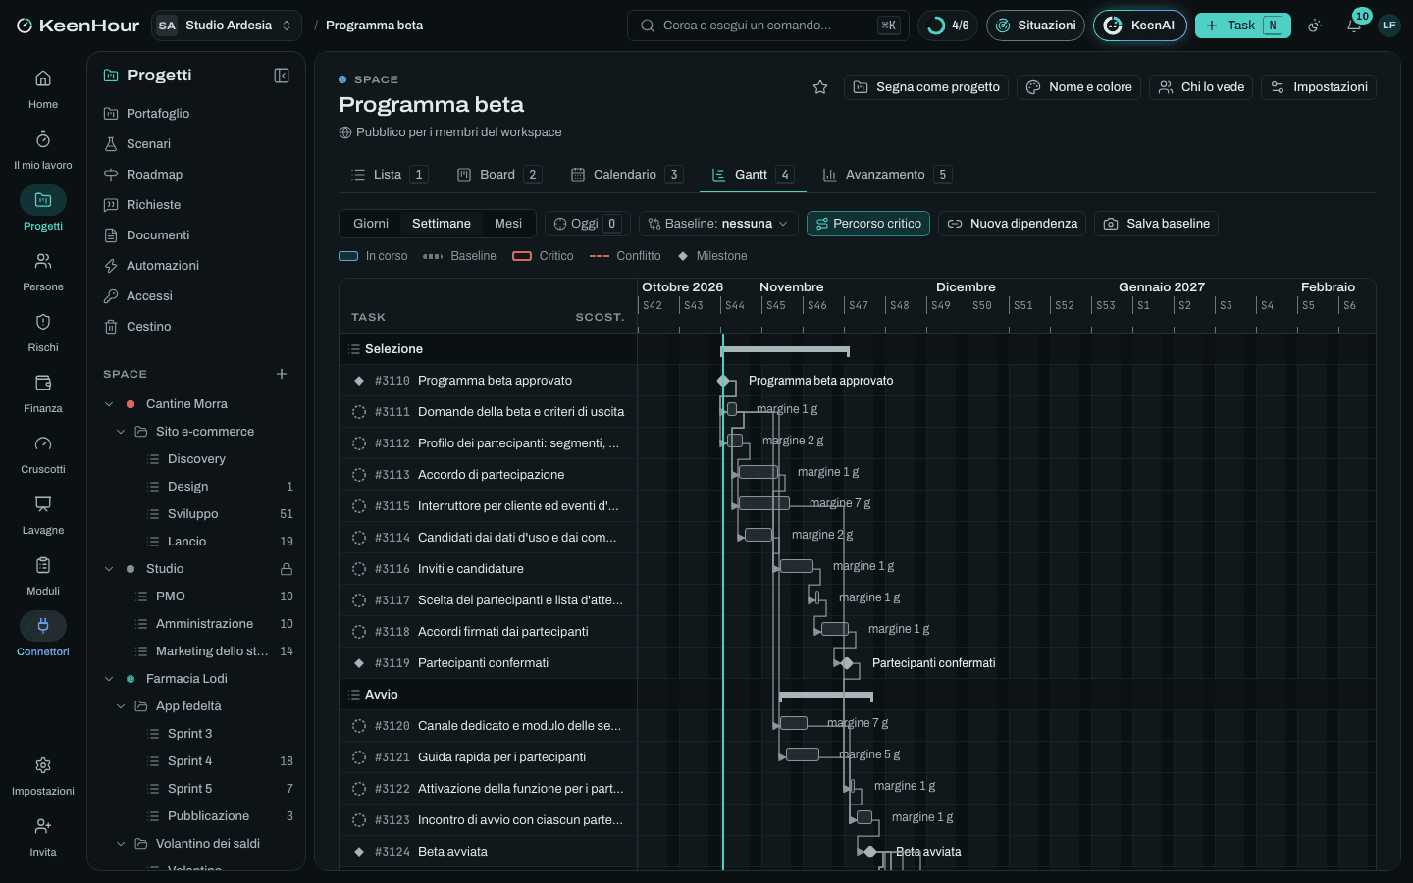Star Programma beta as favorite
The width and height of the screenshot is (1413, 883).
[820, 87]
